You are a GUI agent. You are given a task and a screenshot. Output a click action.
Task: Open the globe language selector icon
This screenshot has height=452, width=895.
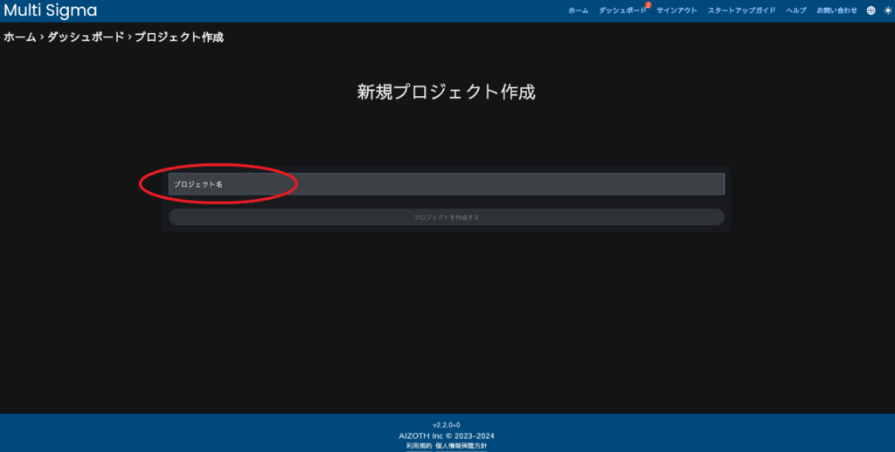(x=871, y=10)
